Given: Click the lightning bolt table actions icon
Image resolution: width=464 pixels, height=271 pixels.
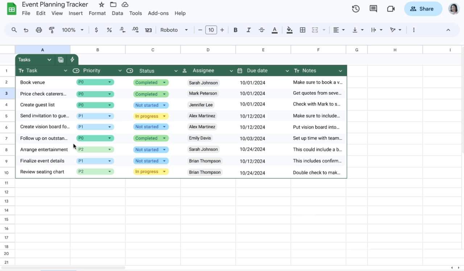Looking at the screenshot, I should (x=72, y=60).
